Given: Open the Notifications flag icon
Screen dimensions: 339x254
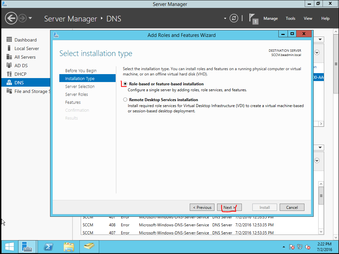Looking at the screenshot, I should coord(253,18).
